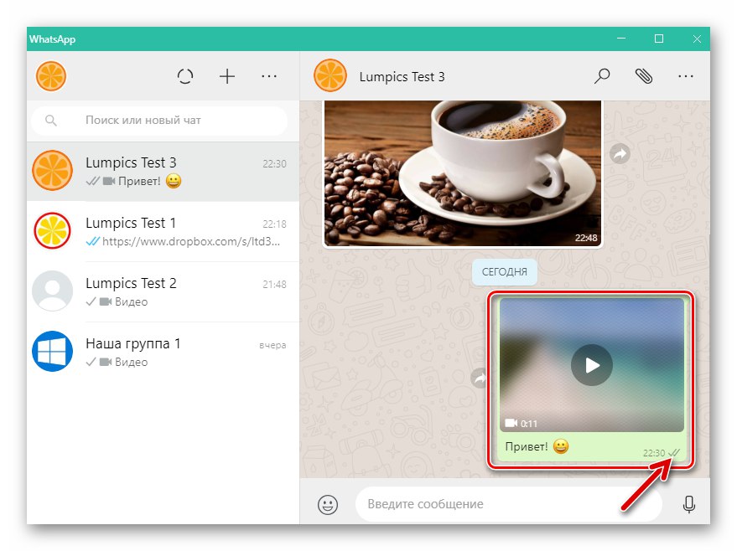
Task: Maximize the WhatsApp window
Action: point(659,39)
